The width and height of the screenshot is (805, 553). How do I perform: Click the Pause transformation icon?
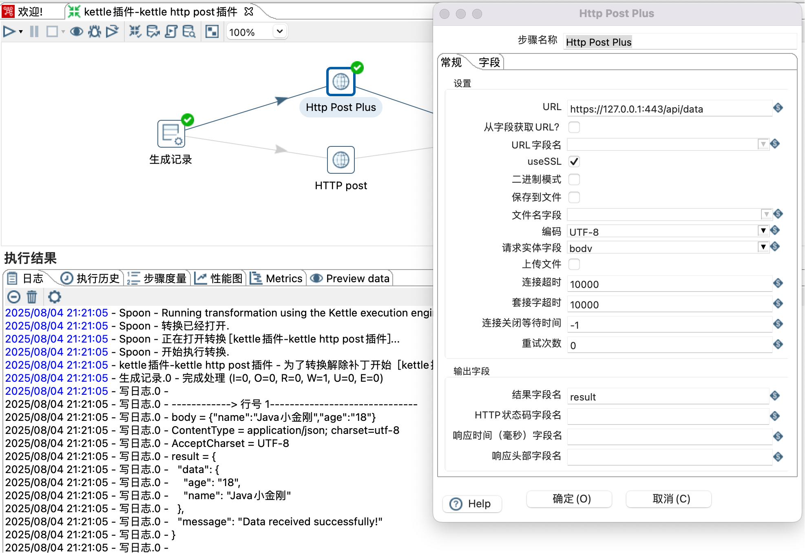click(34, 31)
